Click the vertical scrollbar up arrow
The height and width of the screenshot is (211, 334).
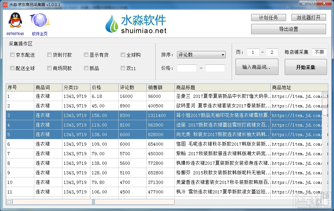pos(325,95)
